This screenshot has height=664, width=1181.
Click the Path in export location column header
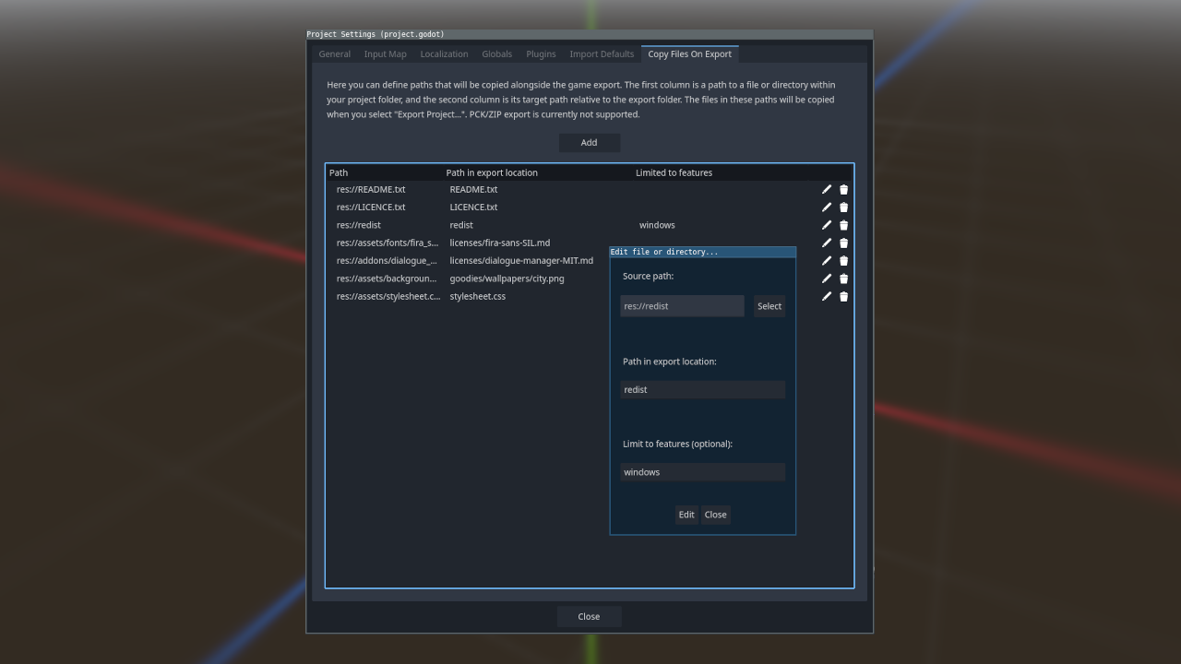(x=492, y=172)
